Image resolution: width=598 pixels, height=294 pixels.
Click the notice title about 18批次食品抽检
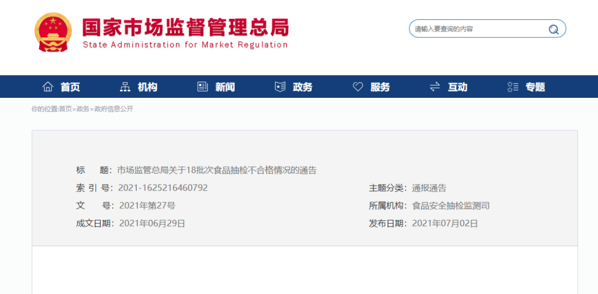click(216, 170)
